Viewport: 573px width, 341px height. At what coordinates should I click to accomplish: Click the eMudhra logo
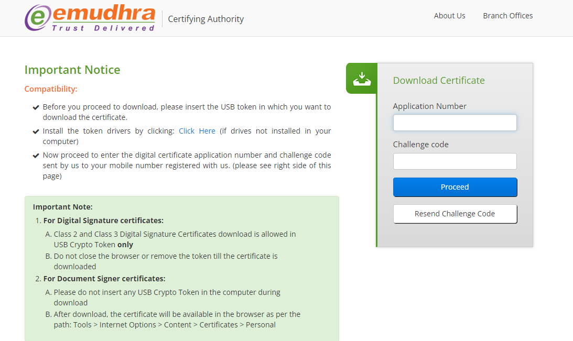(x=89, y=17)
